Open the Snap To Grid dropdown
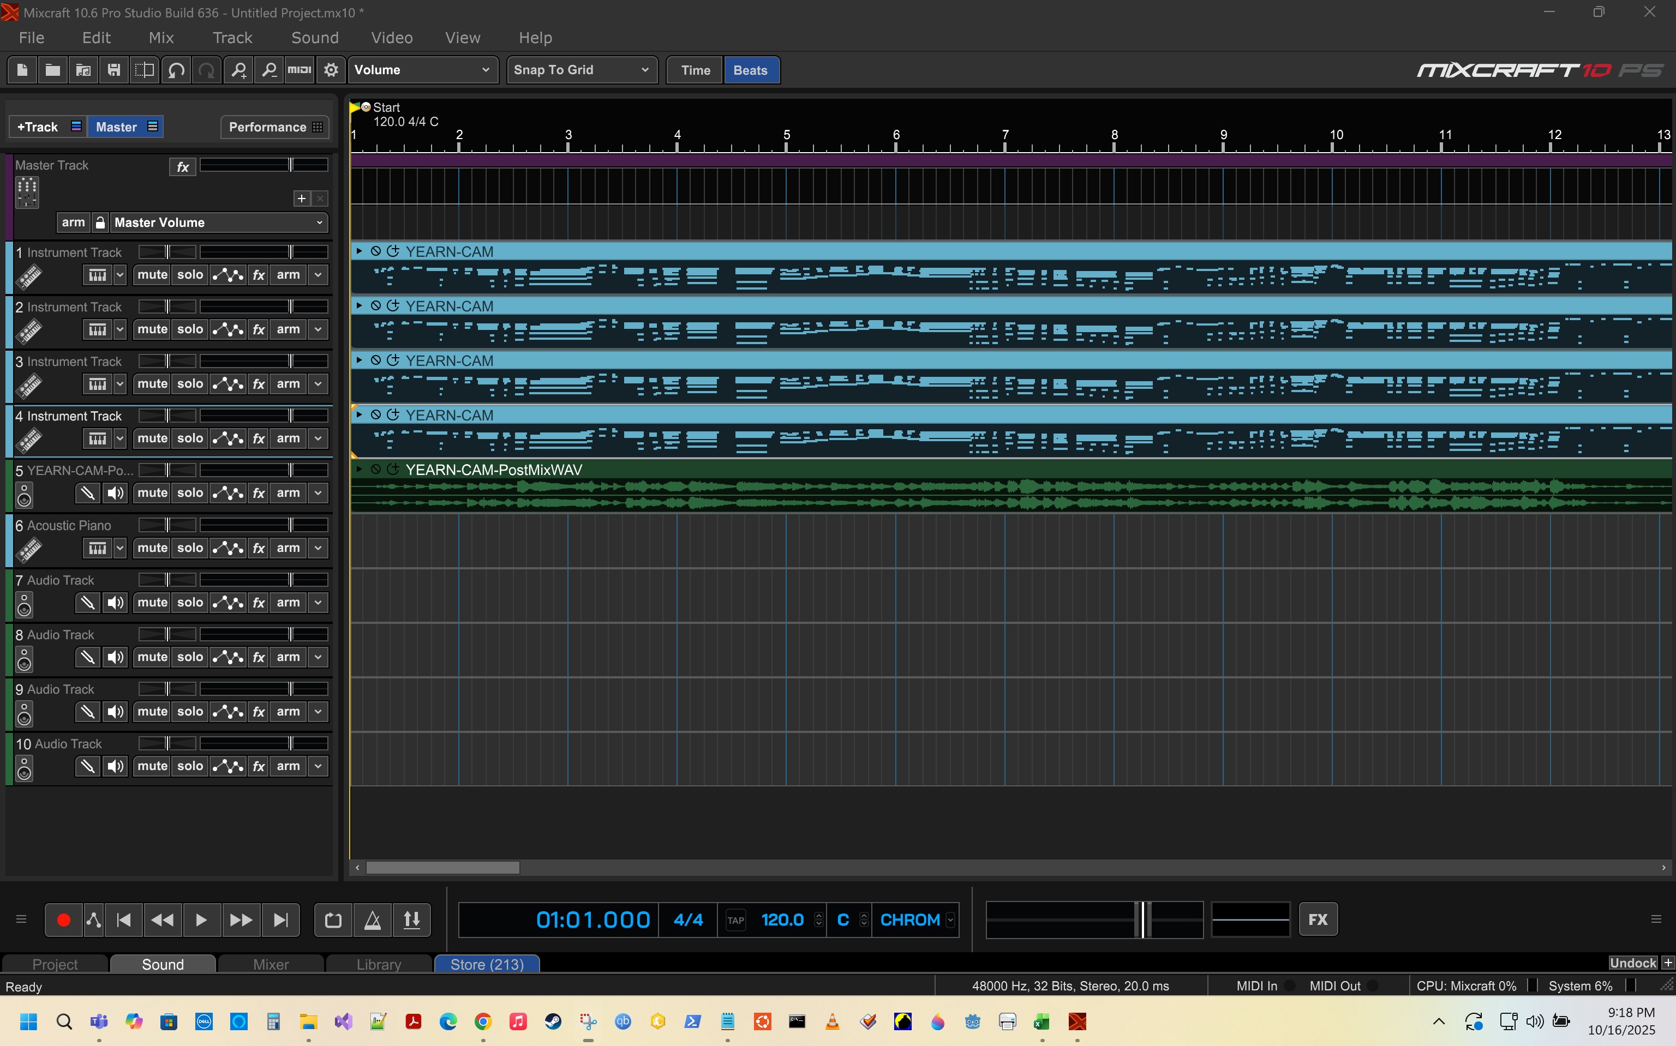 click(581, 70)
